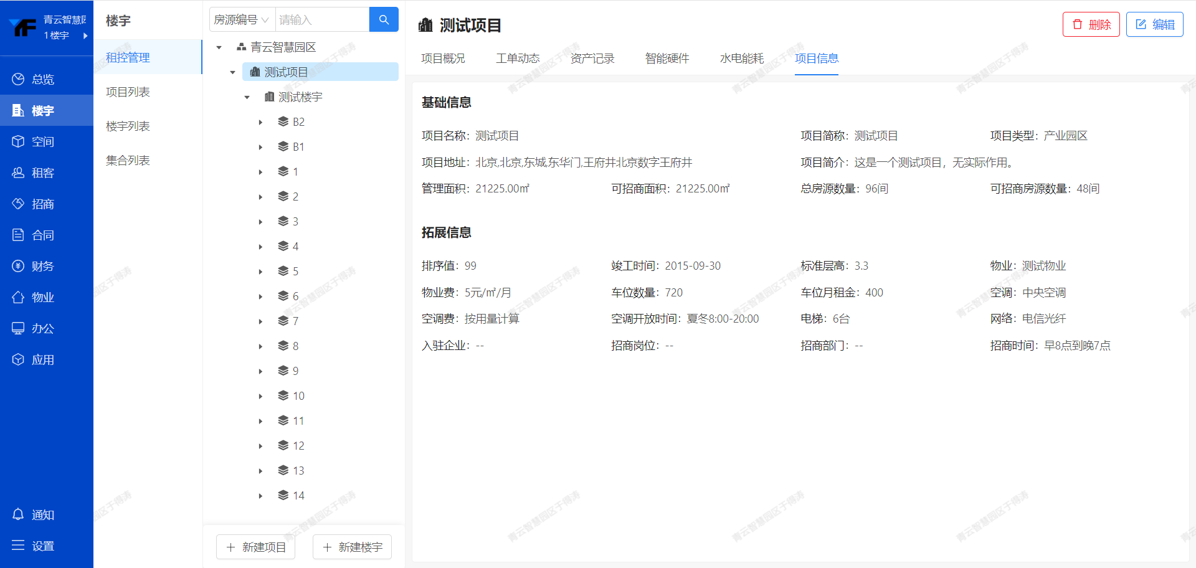This screenshot has height=568, width=1196.
Task: Switch to the 水电能耗 tab
Action: [x=741, y=59]
